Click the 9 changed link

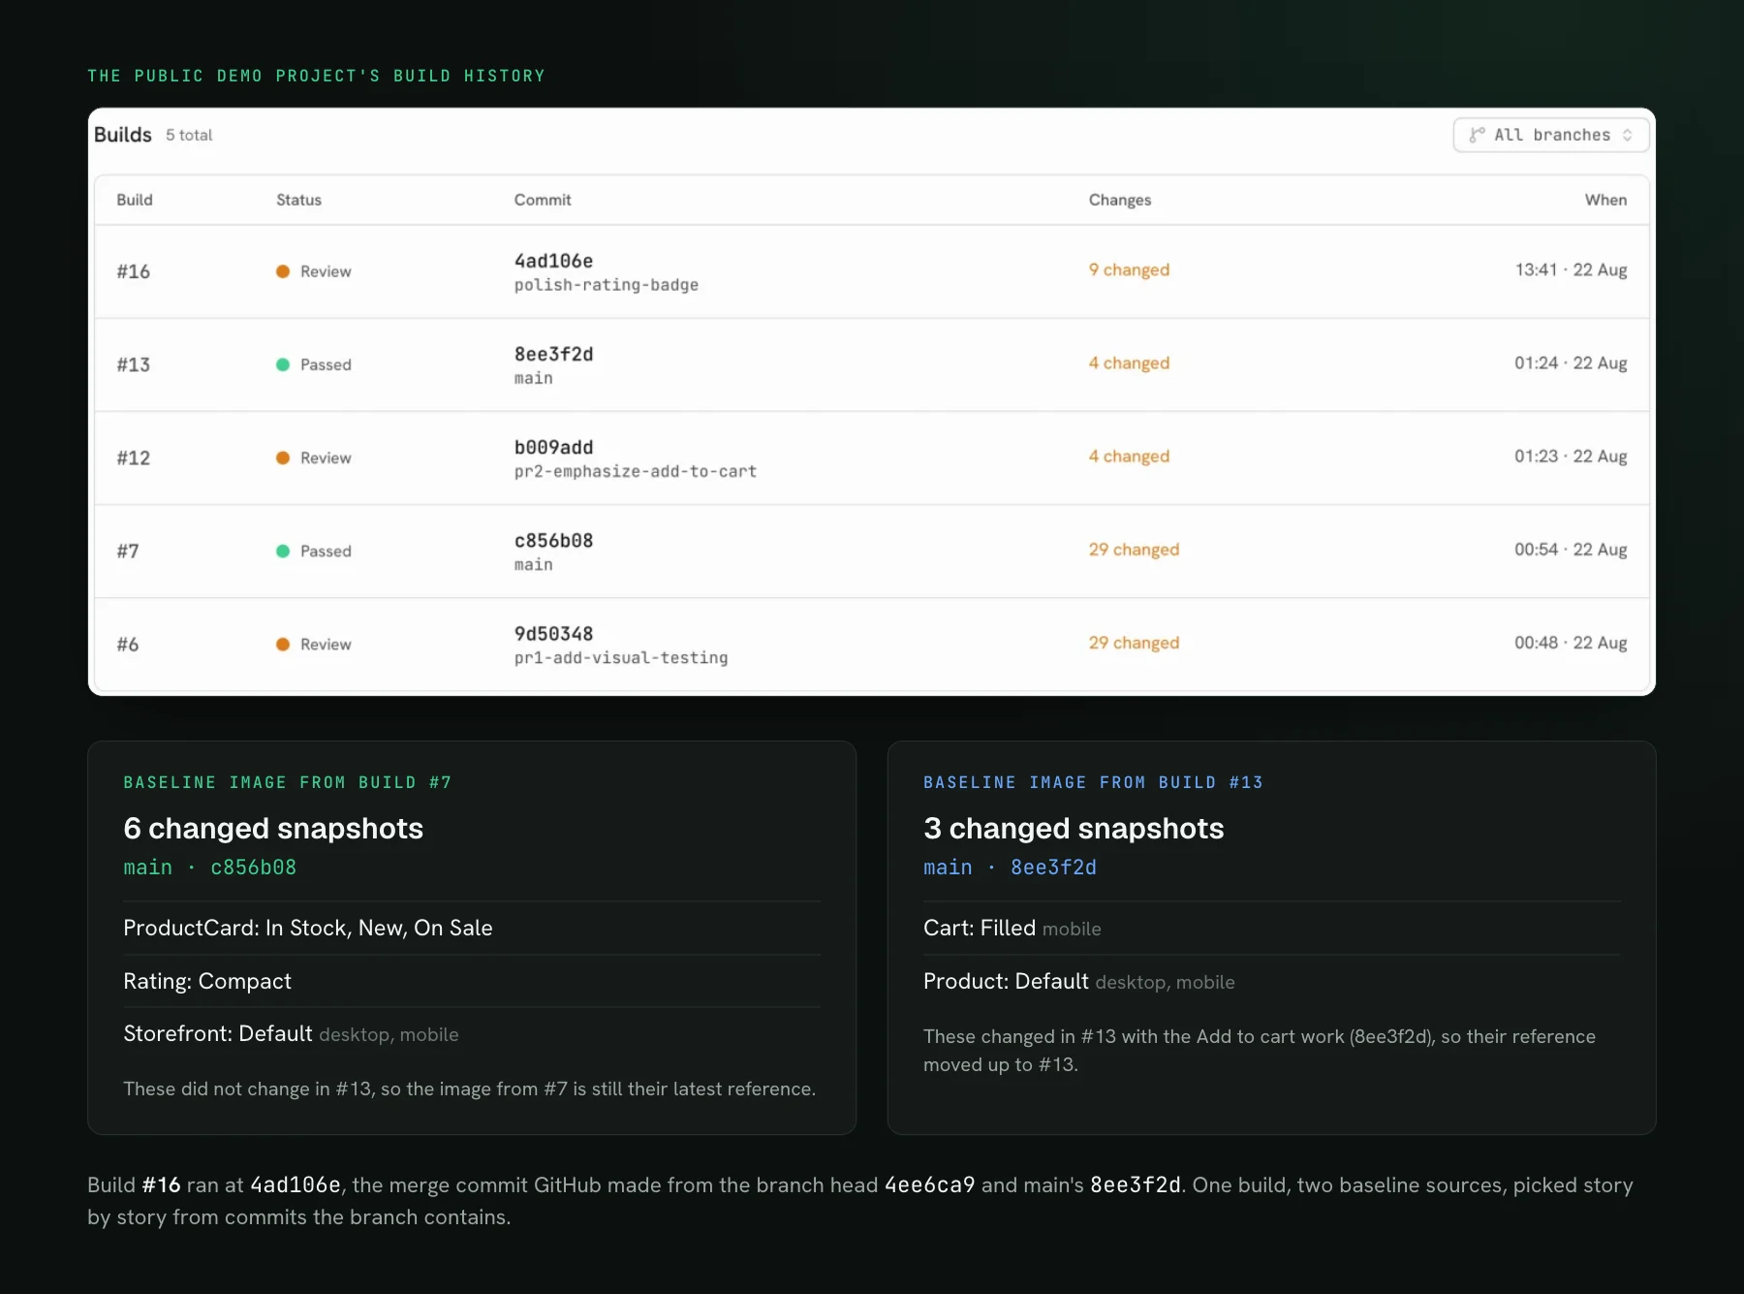coord(1129,269)
